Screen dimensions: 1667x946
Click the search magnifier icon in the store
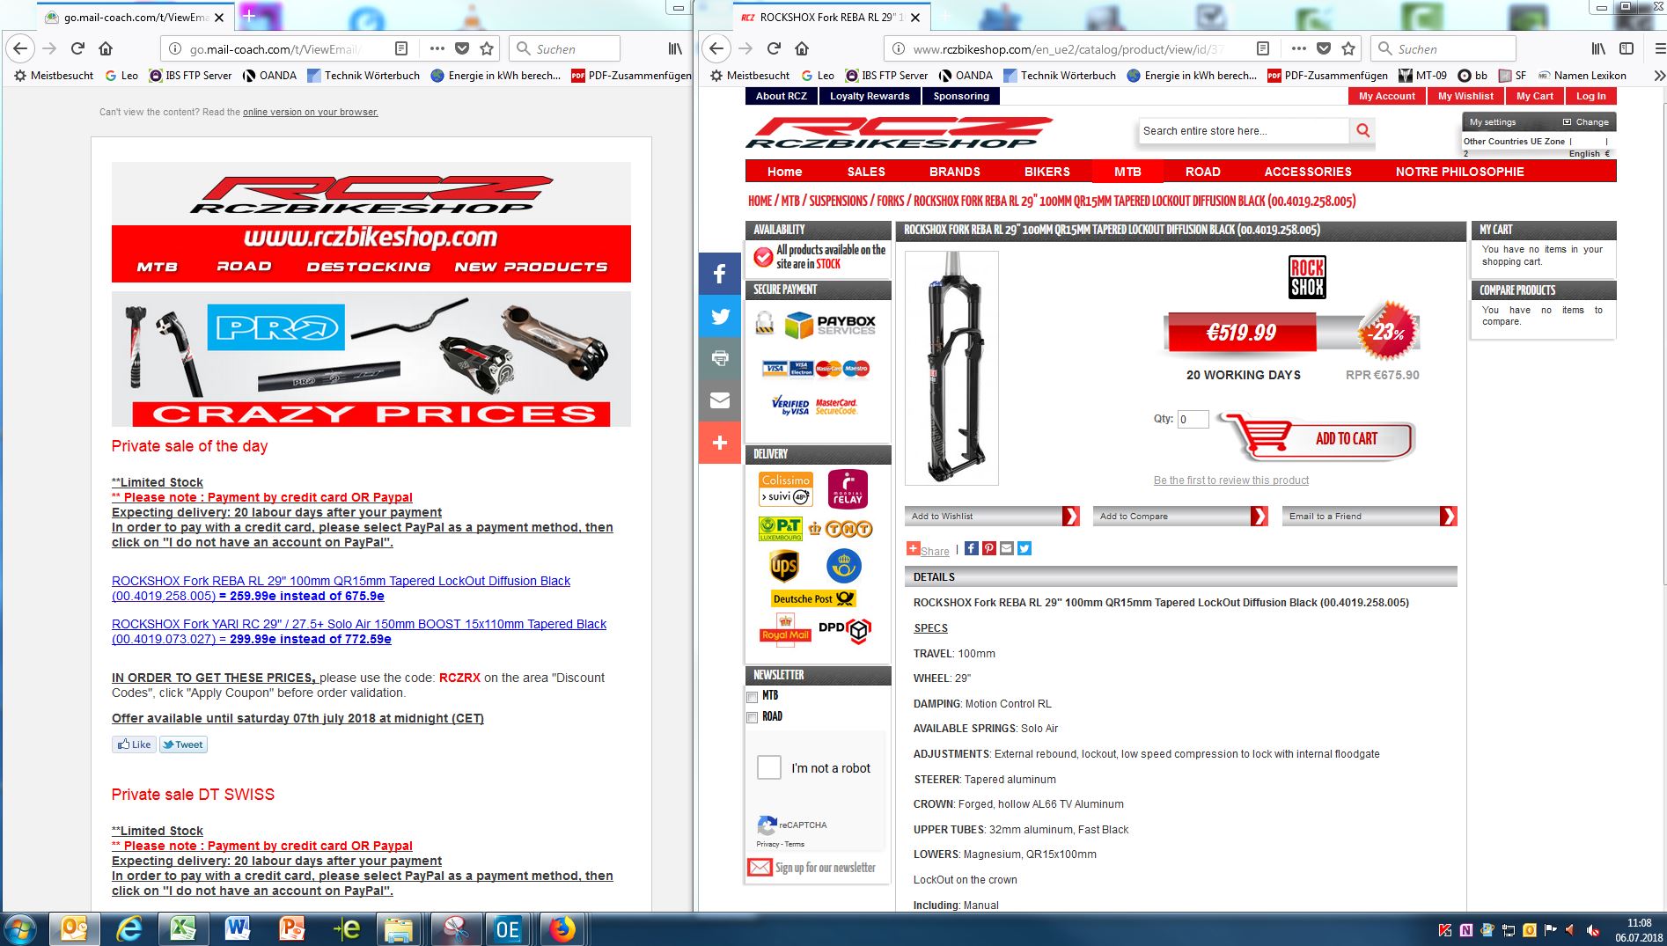coord(1362,131)
